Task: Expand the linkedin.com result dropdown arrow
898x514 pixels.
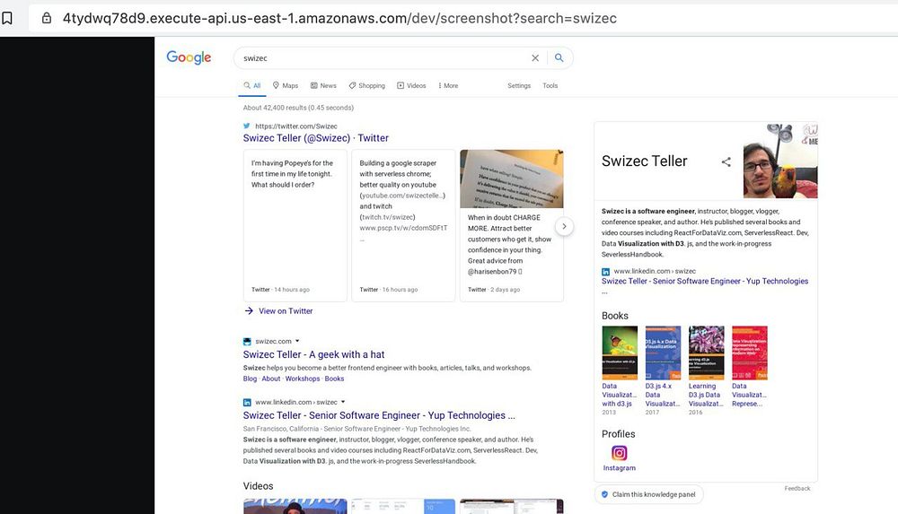Action: pos(343,402)
